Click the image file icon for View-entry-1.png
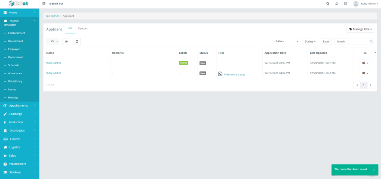 pyautogui.click(x=220, y=74)
